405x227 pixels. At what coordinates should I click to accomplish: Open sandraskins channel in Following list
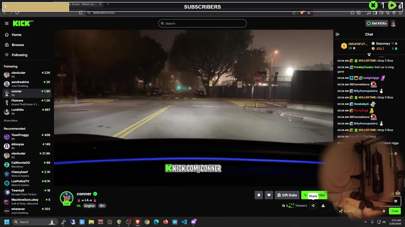27,84
